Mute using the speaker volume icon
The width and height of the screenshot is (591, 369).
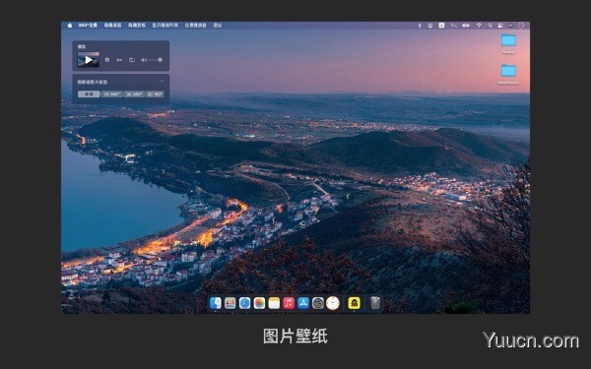click(144, 60)
